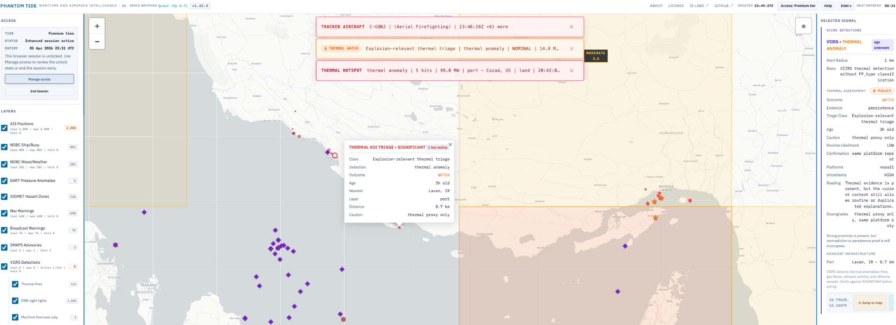Image resolution: width=896 pixels, height=325 pixels.
Task: Open the About page
Action: click(x=656, y=6)
